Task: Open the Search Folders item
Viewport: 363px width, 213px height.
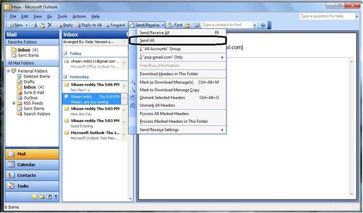Action: pyautogui.click(x=34, y=114)
